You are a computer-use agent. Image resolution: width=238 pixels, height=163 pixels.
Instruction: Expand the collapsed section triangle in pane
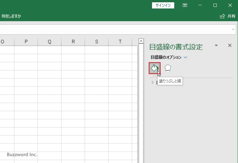[x=153, y=82]
